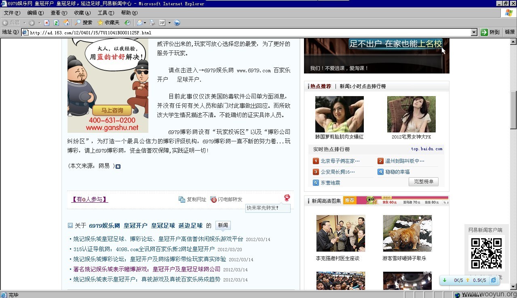517x298 pixels.
Task: Click the Windows flag logo in menu bar
Action: tap(509, 13)
